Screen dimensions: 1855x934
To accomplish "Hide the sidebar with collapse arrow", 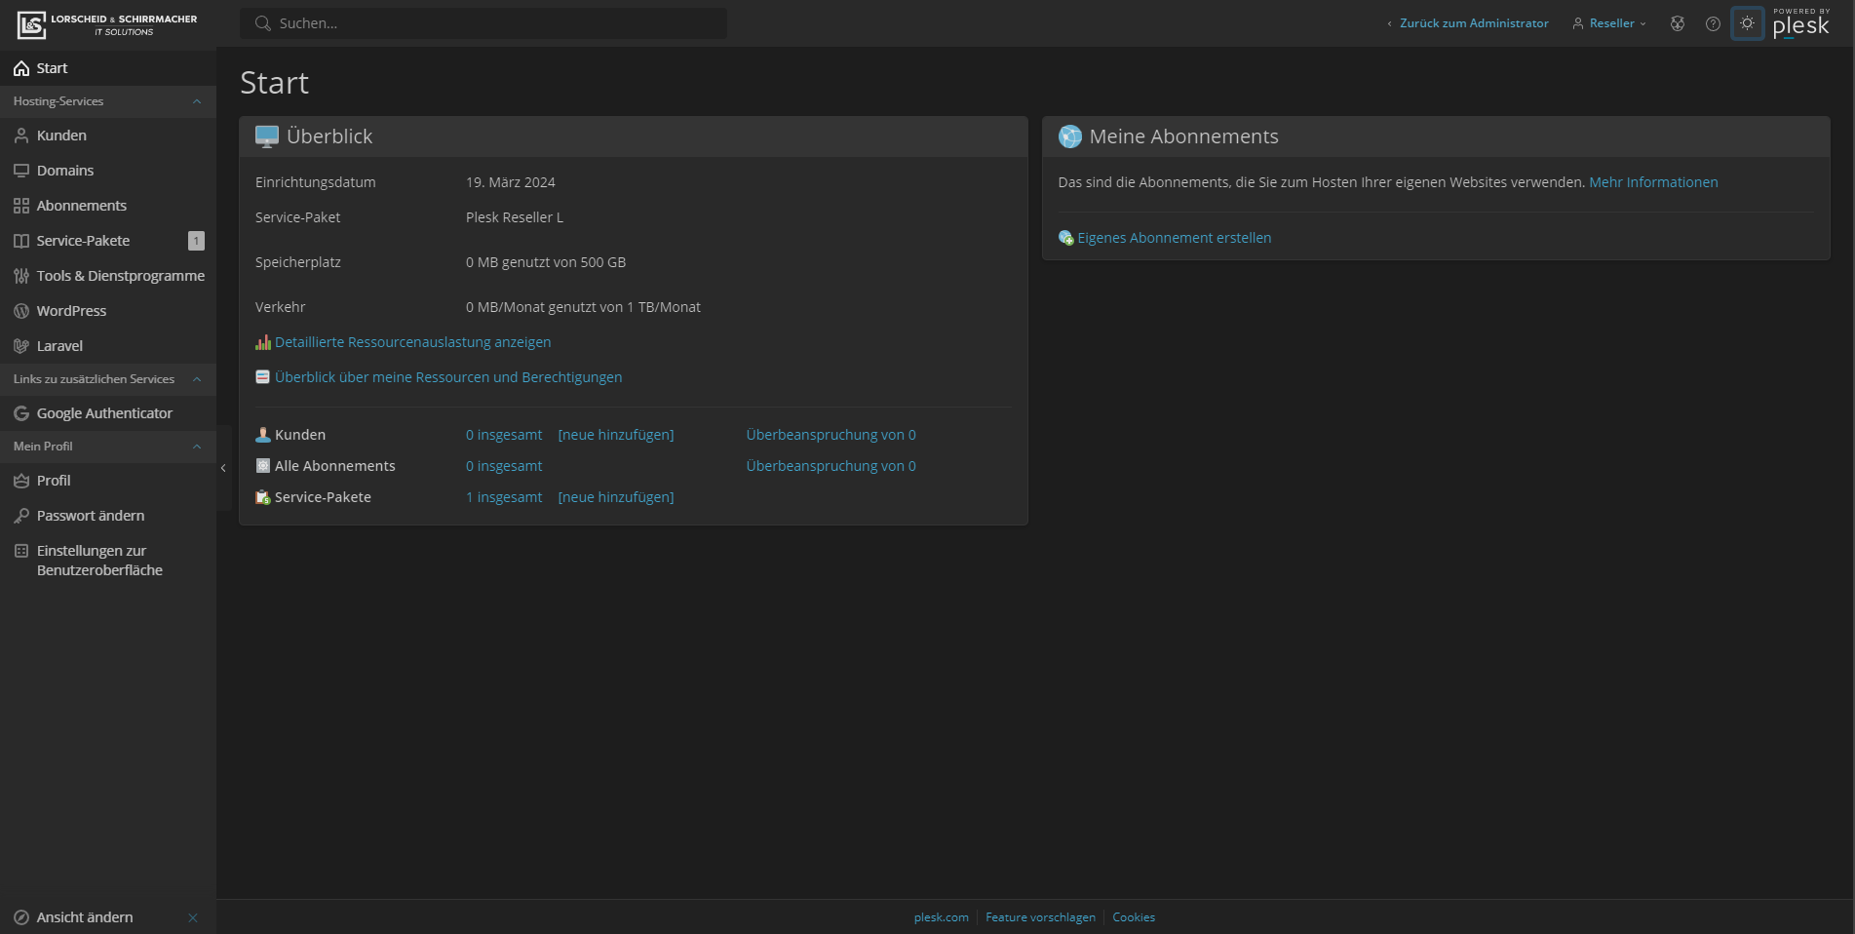I will [223, 468].
